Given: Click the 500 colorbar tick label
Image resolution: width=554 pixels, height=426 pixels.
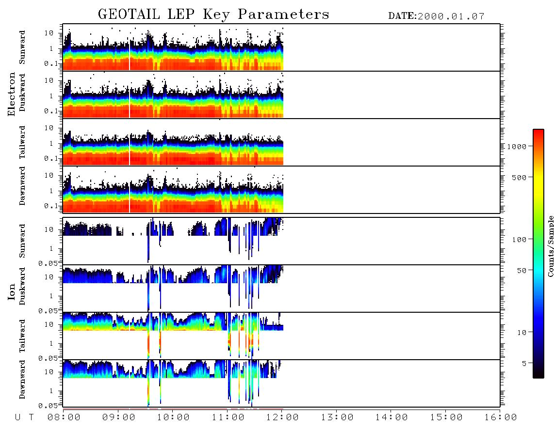Looking at the screenshot, I should click(x=520, y=178).
